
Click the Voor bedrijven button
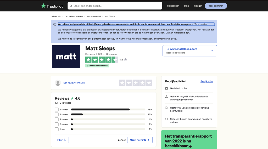(x=216, y=6)
